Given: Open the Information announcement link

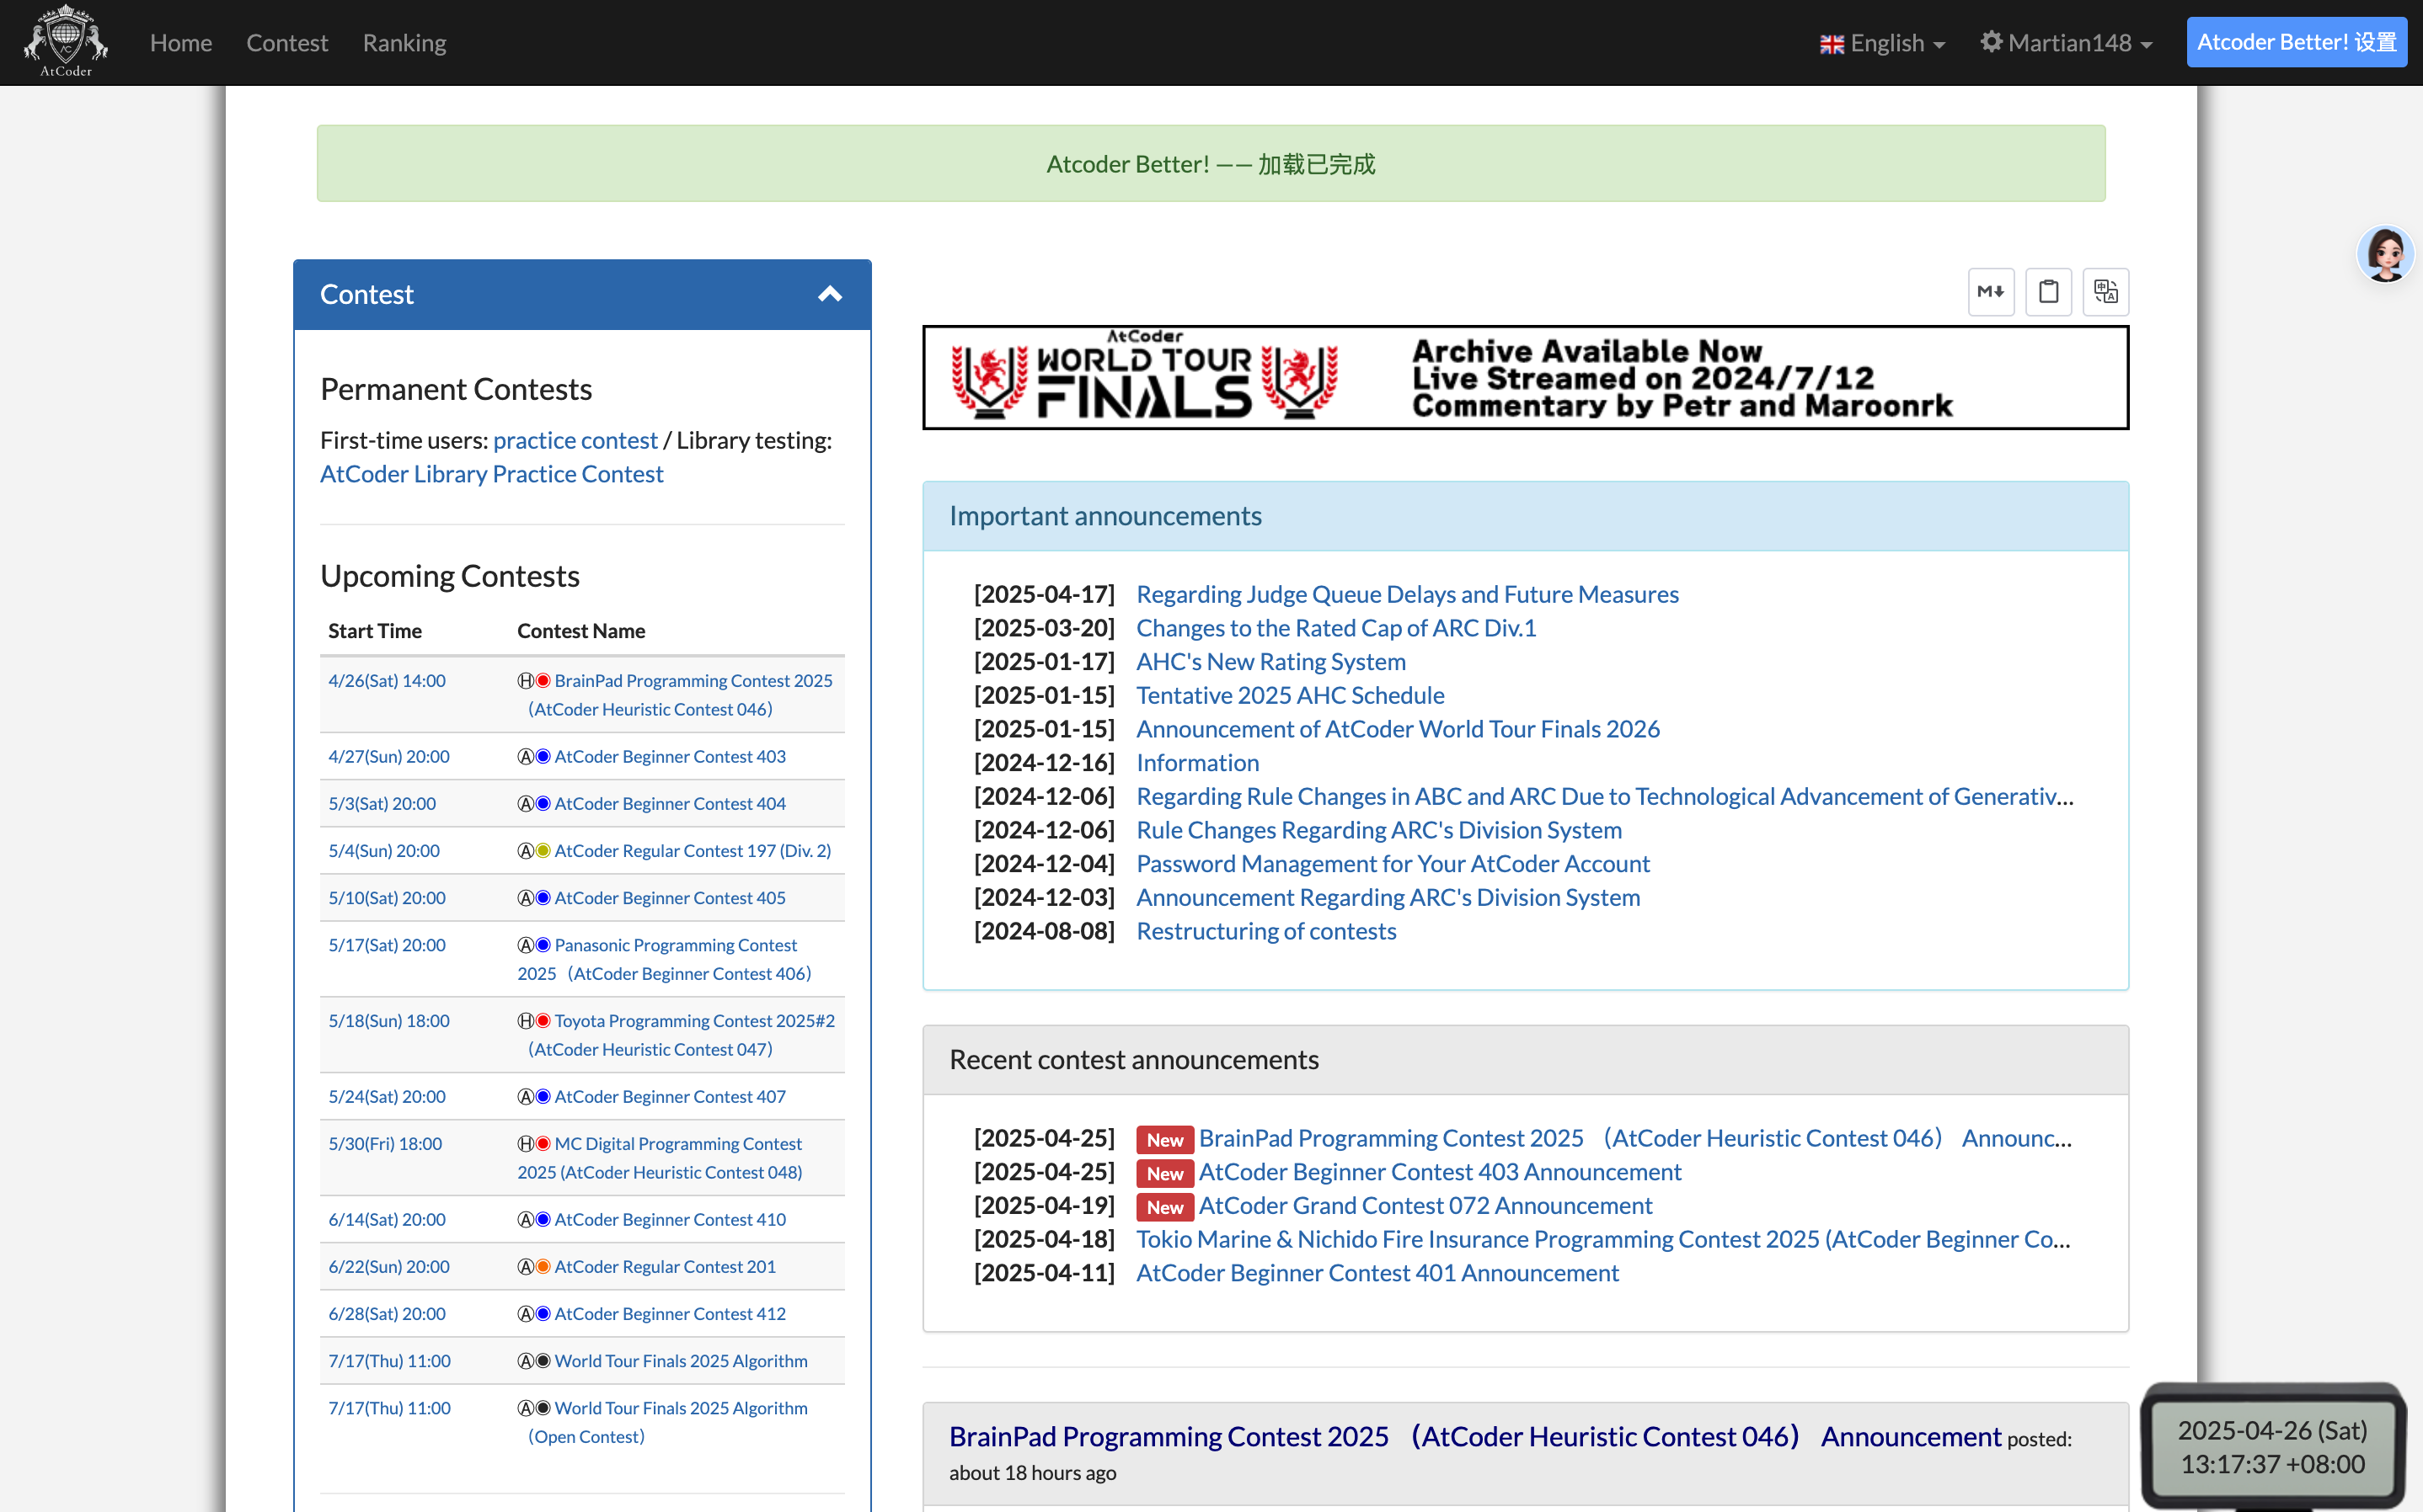Looking at the screenshot, I should 1197,762.
